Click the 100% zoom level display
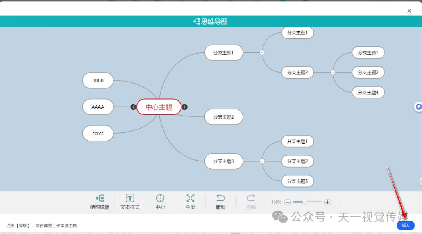This screenshot has width=422, height=234. tap(276, 202)
